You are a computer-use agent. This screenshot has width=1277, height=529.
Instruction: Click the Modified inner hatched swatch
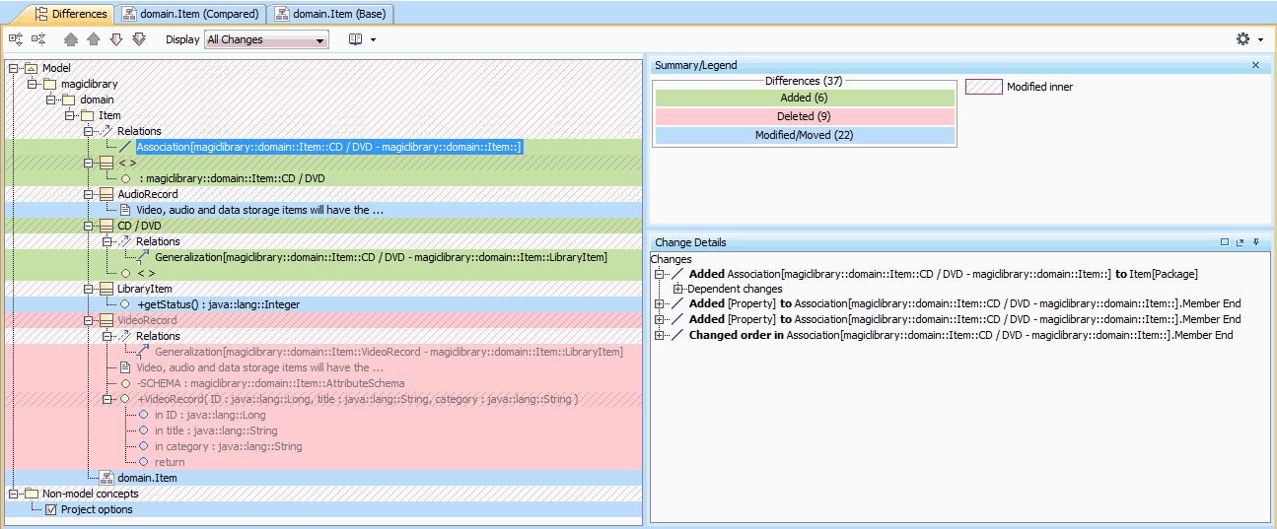[x=982, y=87]
